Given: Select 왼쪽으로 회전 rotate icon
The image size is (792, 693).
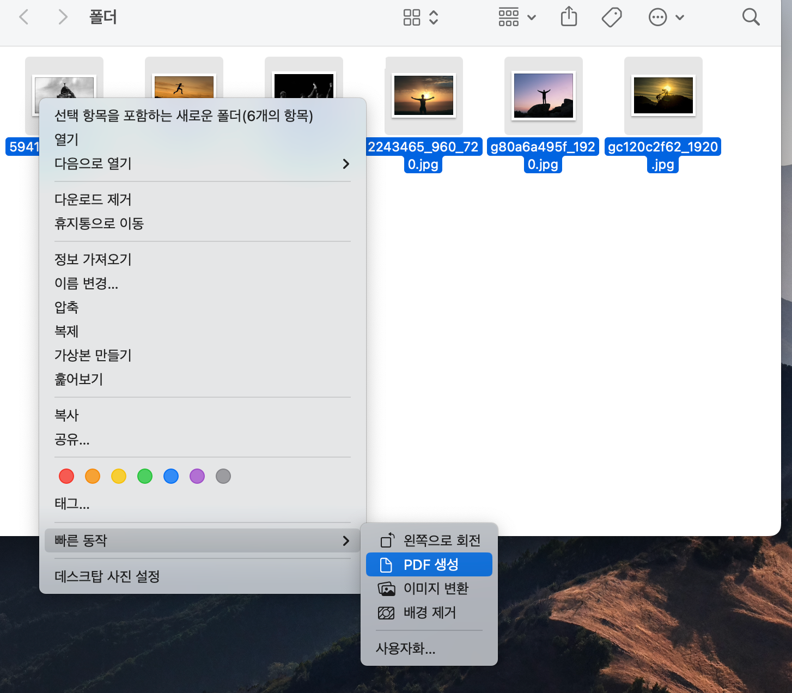Looking at the screenshot, I should tap(387, 540).
